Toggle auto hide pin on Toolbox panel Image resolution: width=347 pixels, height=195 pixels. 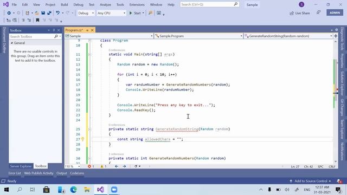click(x=54, y=30)
